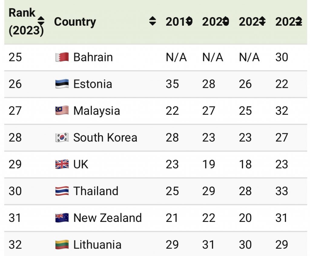Screen dimensions: 310x256
Task: Click the South Korea flag icon
Action: coord(62,138)
